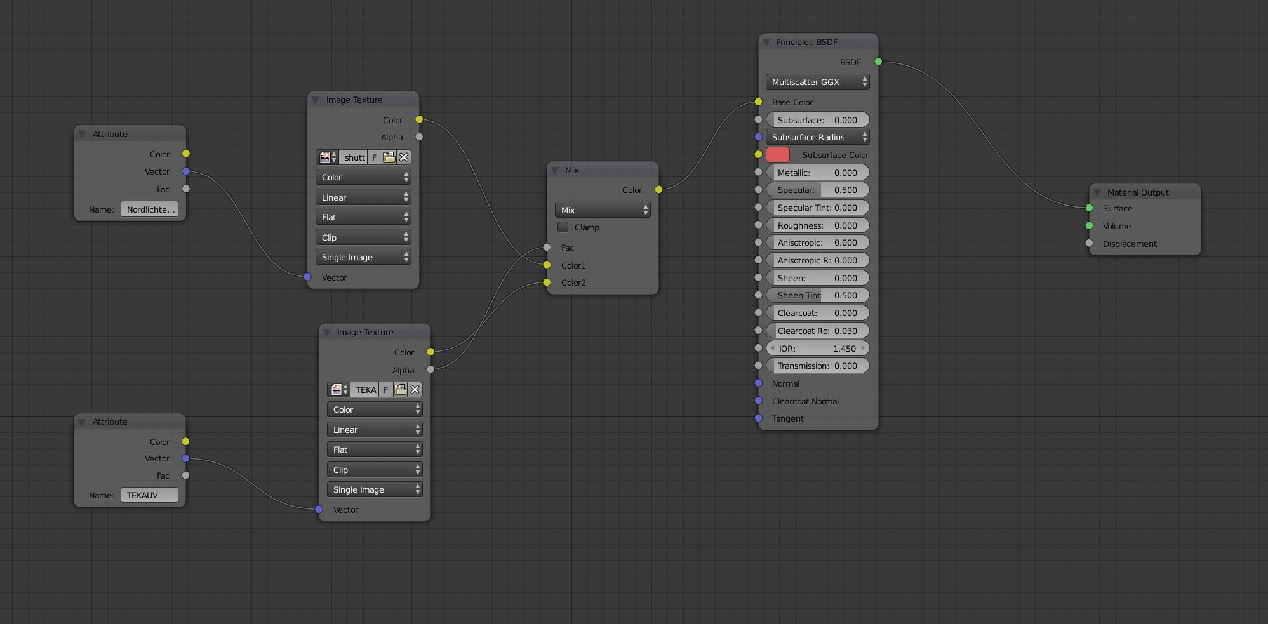Open Color space dropdown in shutt node
This screenshot has width=1268, height=624.
coord(363,177)
